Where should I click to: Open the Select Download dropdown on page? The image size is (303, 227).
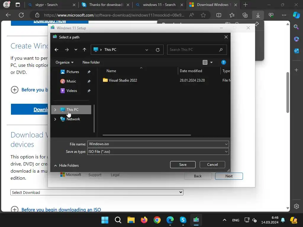(x=97, y=192)
